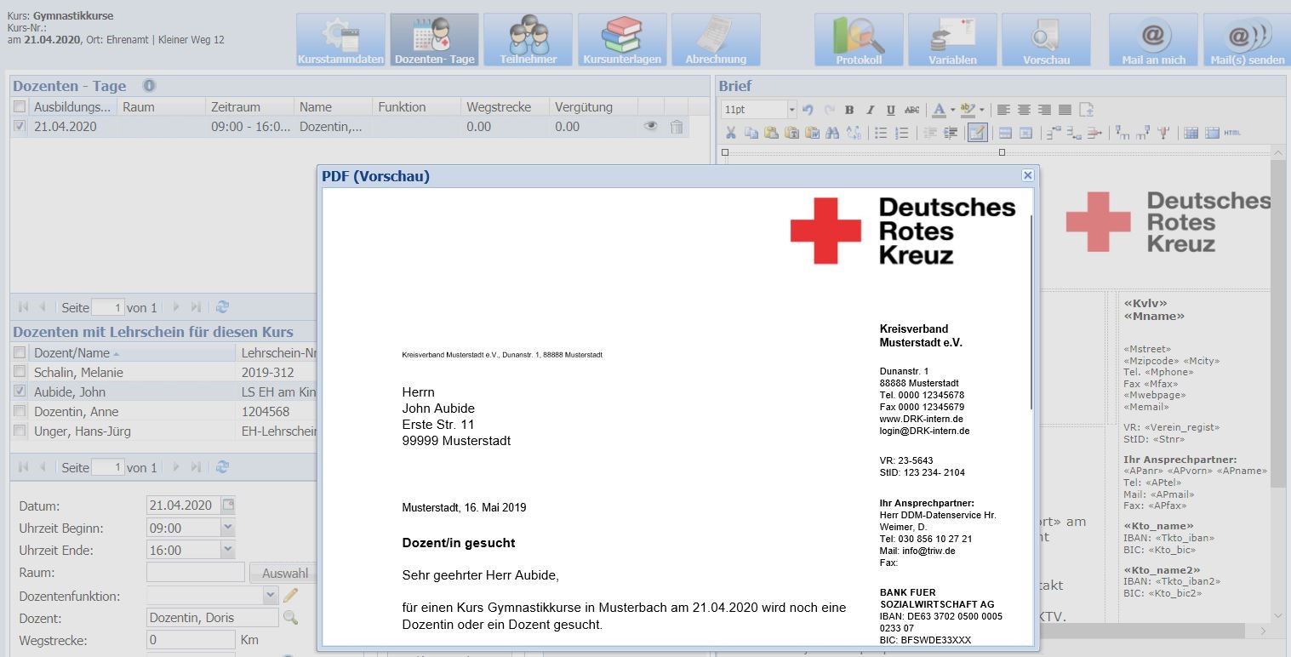Click the find binoculars icon
The width and height of the screenshot is (1291, 657).
tap(832, 133)
